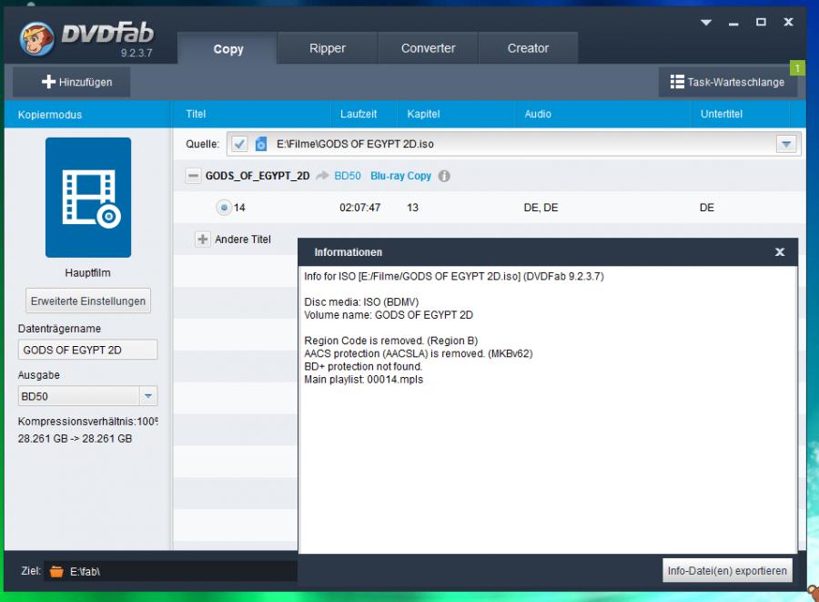
Task: Click the DVDFab monkey logo
Action: tap(36, 39)
